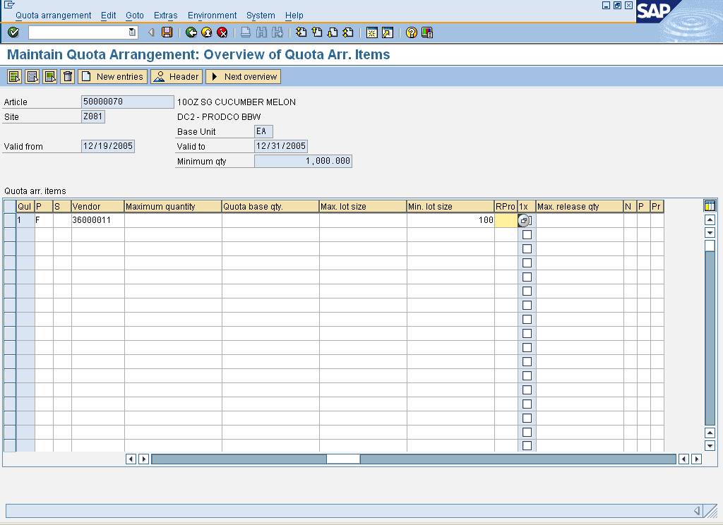The width and height of the screenshot is (723, 525).
Task: Open the Edit menu
Action: point(108,16)
